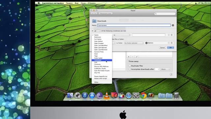Remove the condition with the minus button
211x119 pixels.
(x=168, y=35)
